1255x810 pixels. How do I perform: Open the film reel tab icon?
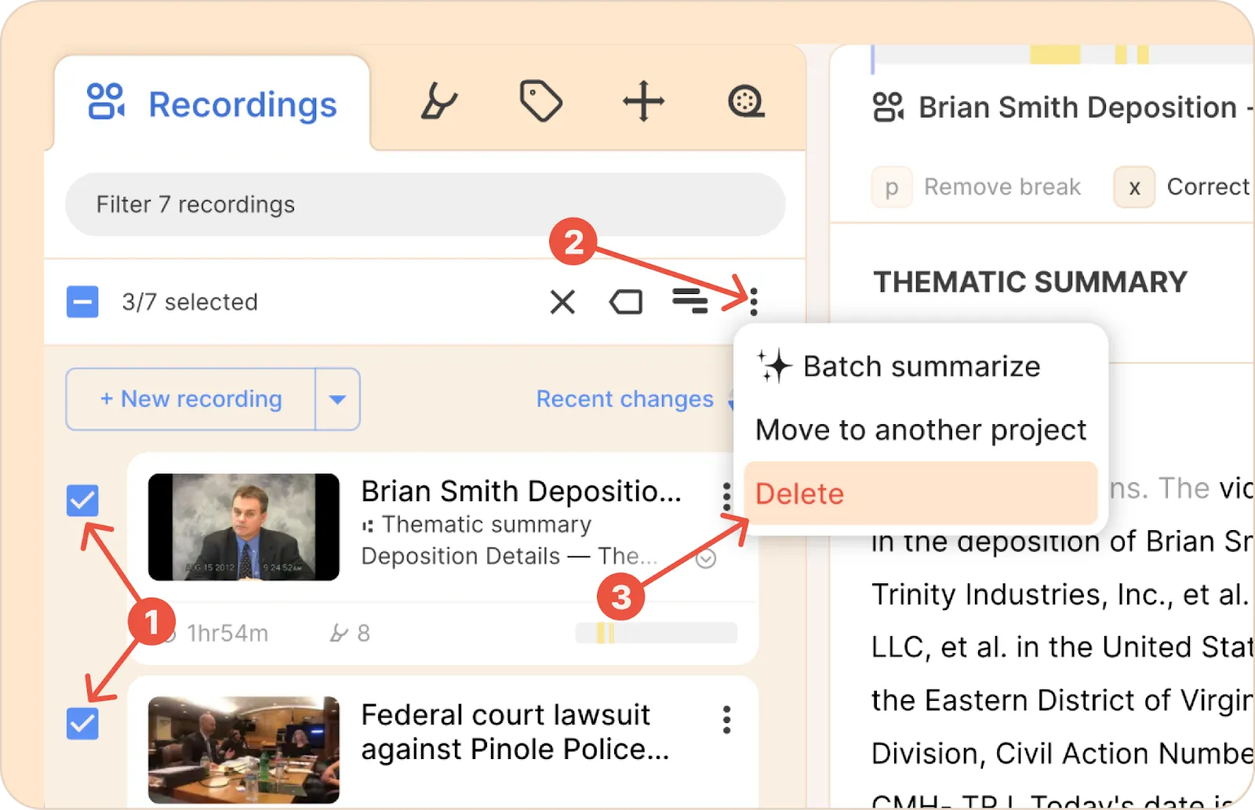click(x=746, y=102)
